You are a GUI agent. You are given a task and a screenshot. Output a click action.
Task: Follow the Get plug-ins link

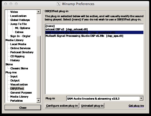click(x=136, y=106)
